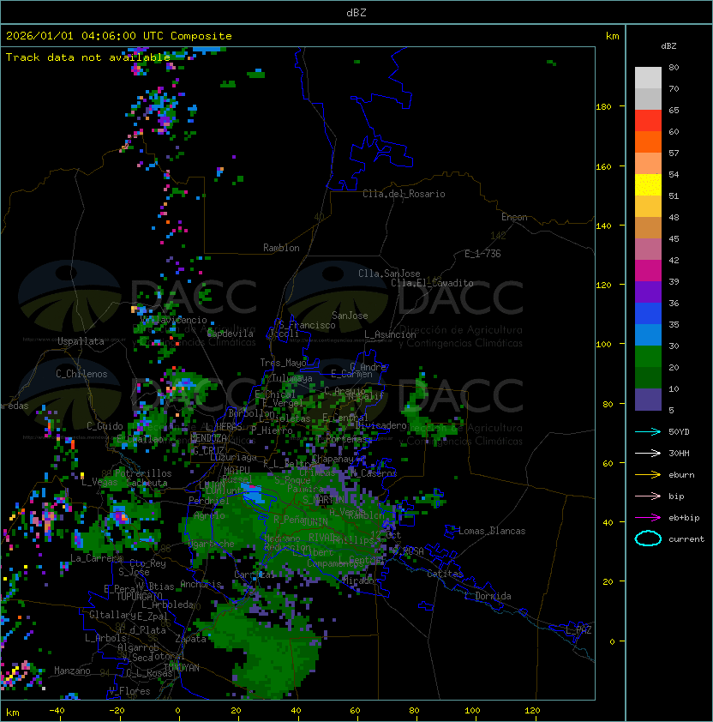
Task: Click the 'C_Guido' map label
Action: click(105, 426)
